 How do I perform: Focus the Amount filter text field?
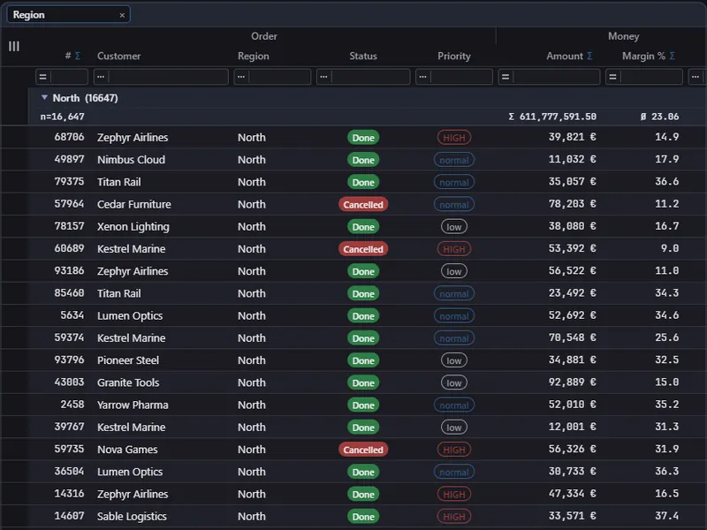pyautogui.click(x=557, y=77)
